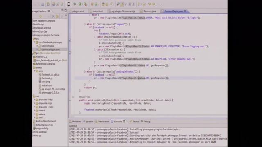Maximize the Package Explorer view
Viewport: 262px width, 147px height.
(65, 11)
